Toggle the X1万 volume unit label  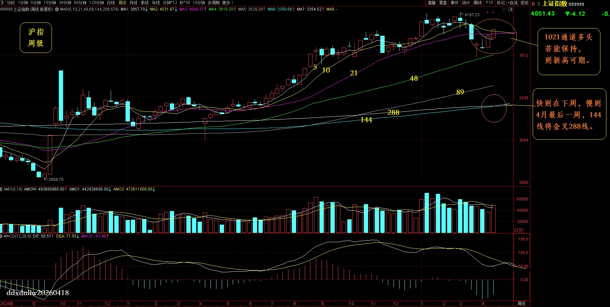pyautogui.click(x=518, y=231)
